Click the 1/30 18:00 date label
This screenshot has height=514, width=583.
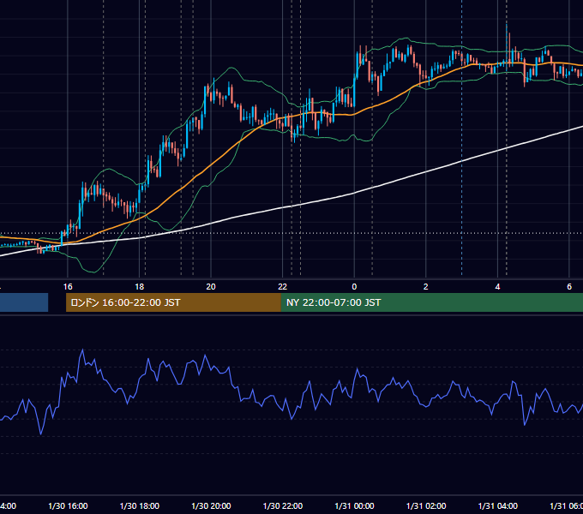[x=140, y=505]
